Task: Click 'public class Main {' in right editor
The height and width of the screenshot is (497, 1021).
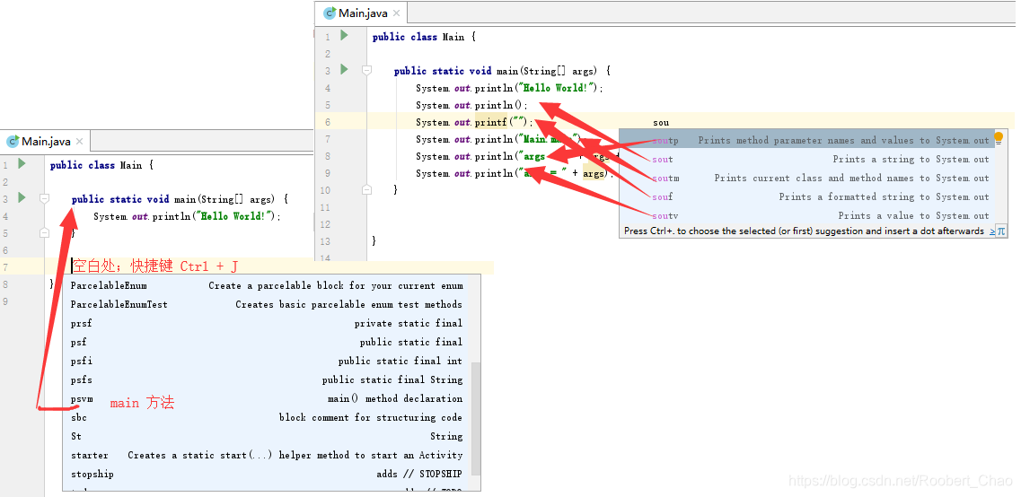Action: [425, 38]
